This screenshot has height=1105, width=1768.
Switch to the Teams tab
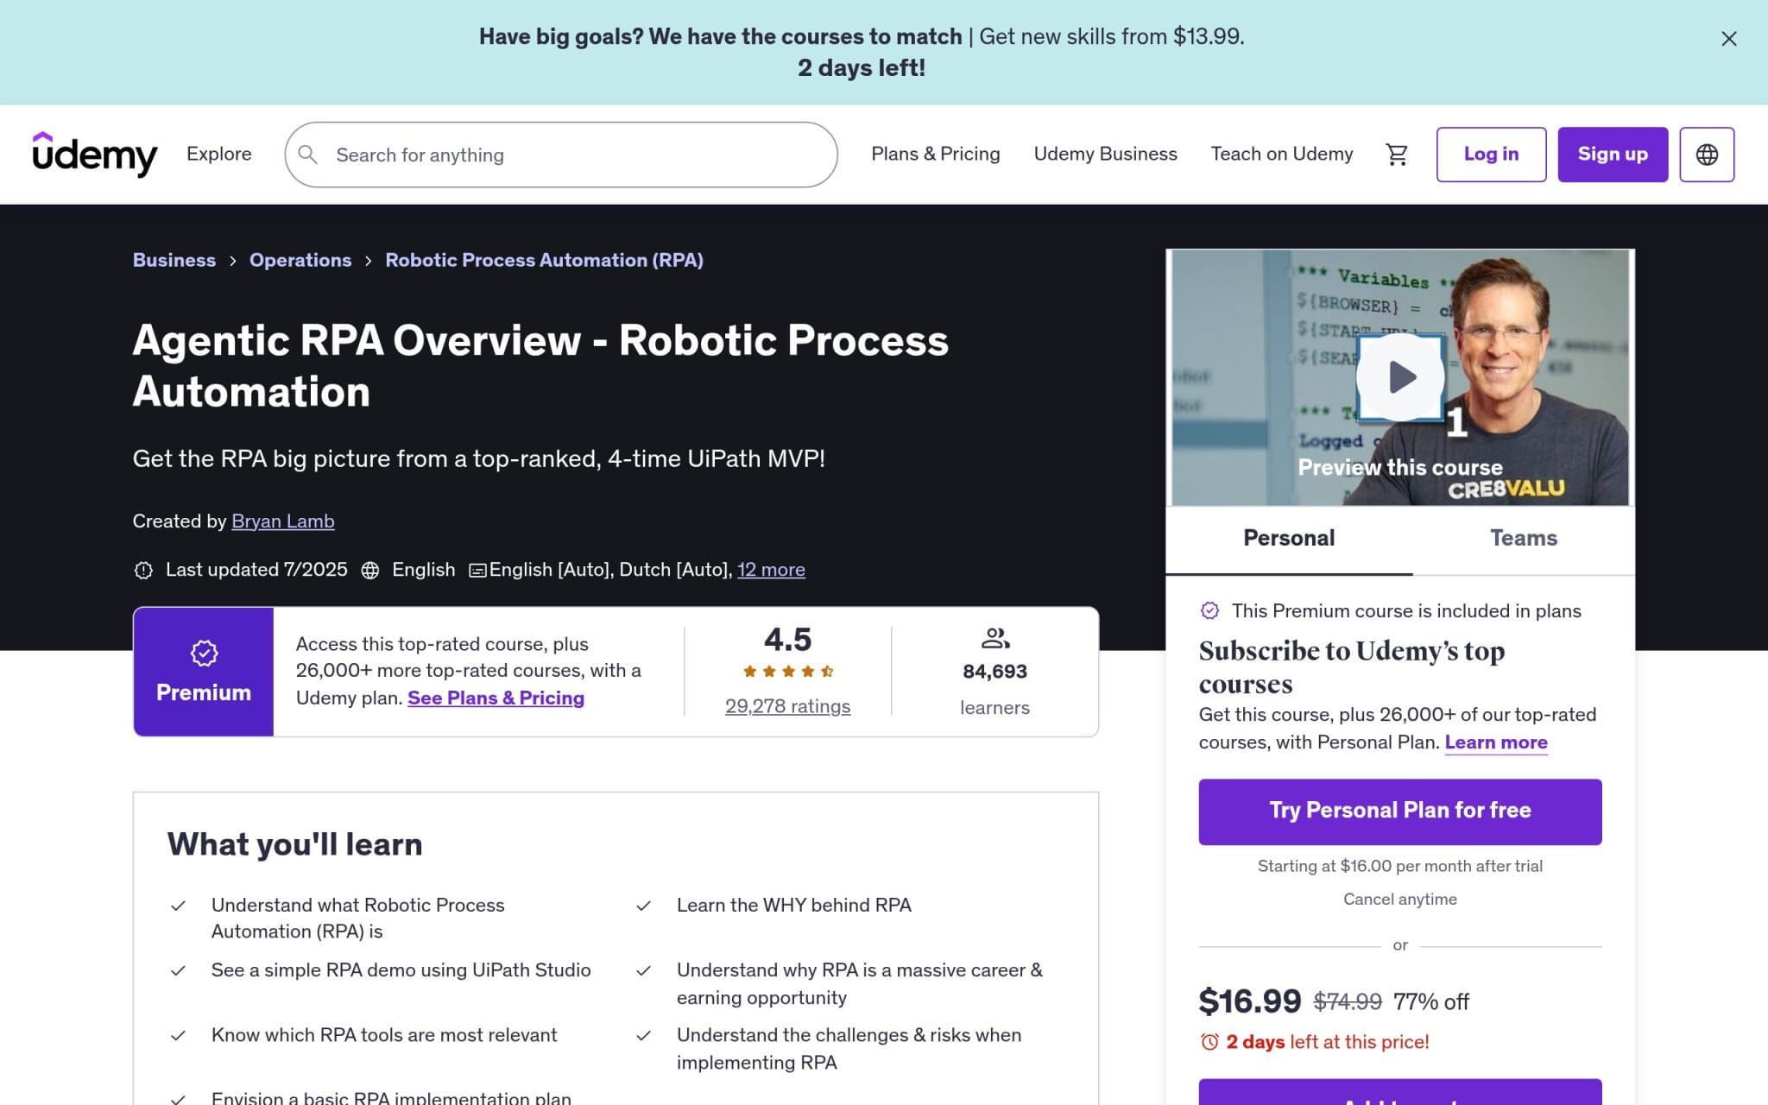pyautogui.click(x=1524, y=539)
